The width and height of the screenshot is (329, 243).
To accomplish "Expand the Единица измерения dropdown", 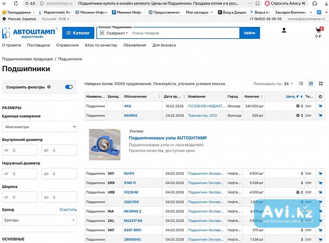I will [39, 127].
